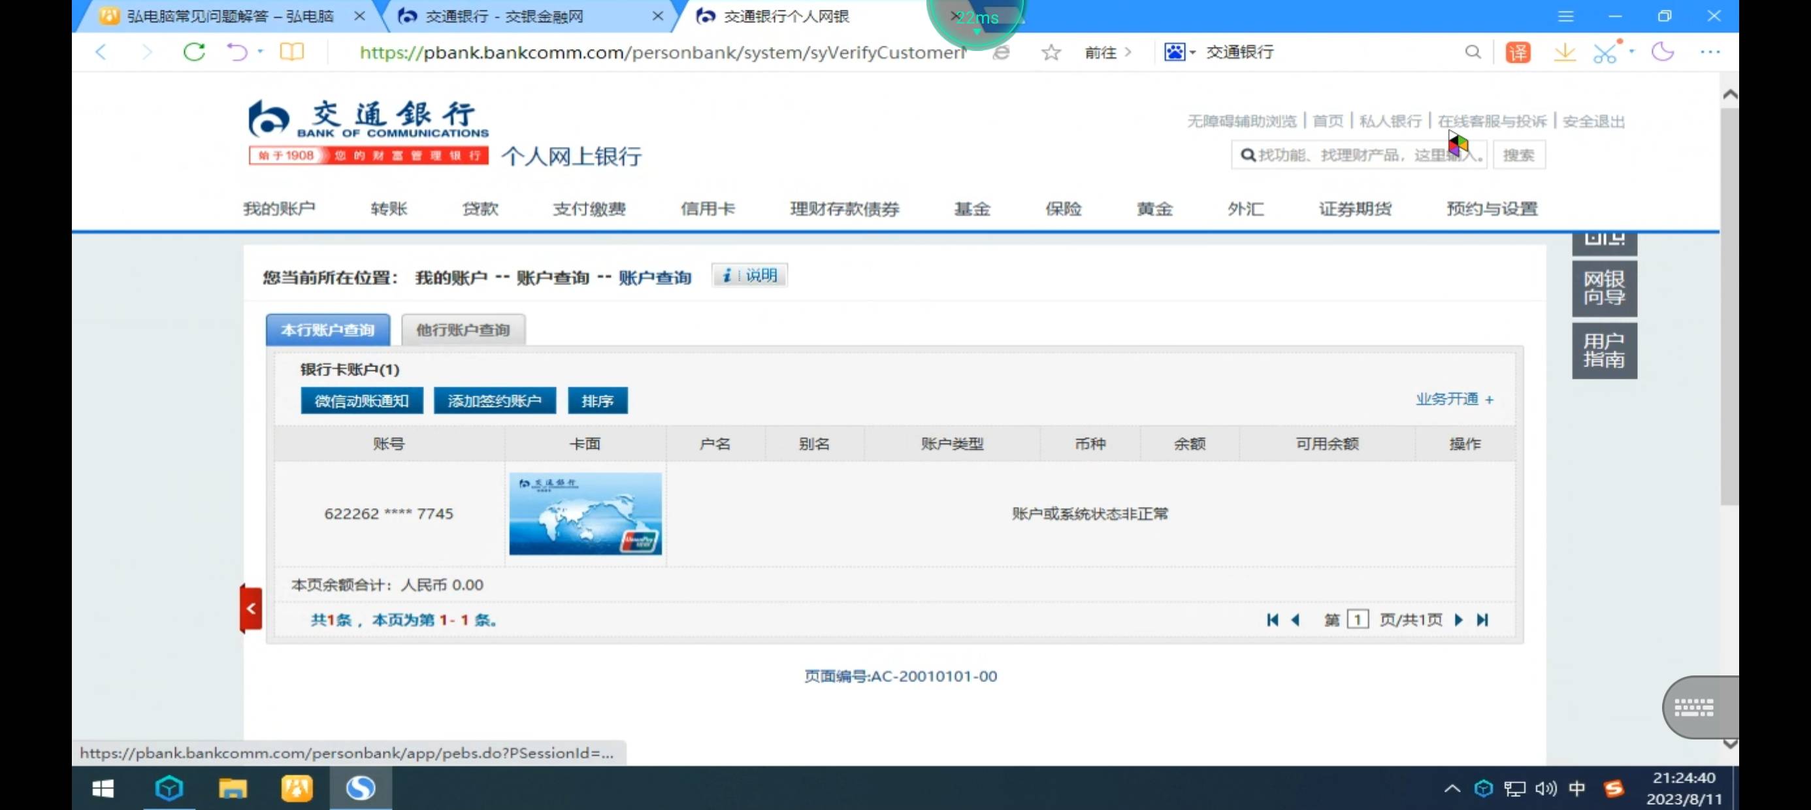Click the 排序 button
Image resolution: width=1811 pixels, height=810 pixels.
click(x=598, y=401)
